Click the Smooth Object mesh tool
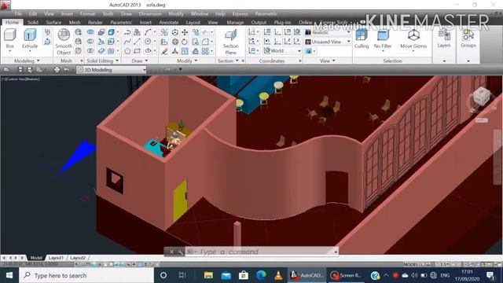503x283 pixels. coord(64,42)
